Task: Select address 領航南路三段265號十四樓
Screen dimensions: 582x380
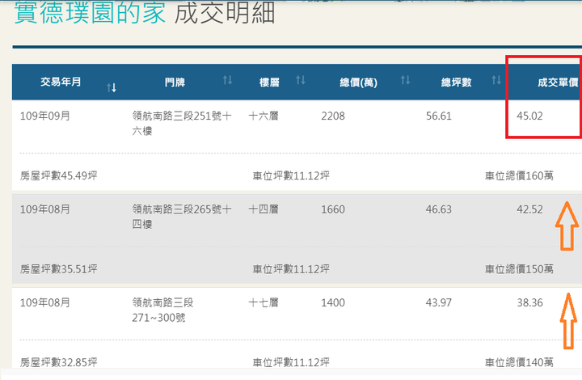Action: pyautogui.click(x=182, y=217)
